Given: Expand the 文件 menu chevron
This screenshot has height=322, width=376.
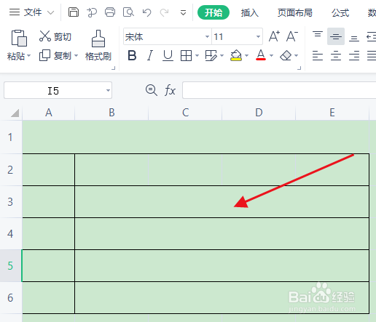Looking at the screenshot, I should pos(50,12).
